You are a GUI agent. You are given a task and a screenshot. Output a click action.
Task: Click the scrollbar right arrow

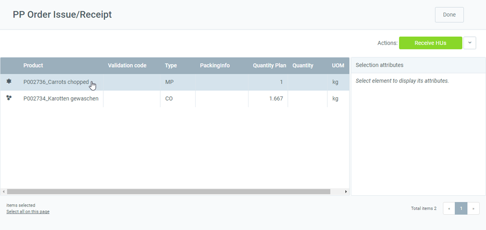(346, 192)
